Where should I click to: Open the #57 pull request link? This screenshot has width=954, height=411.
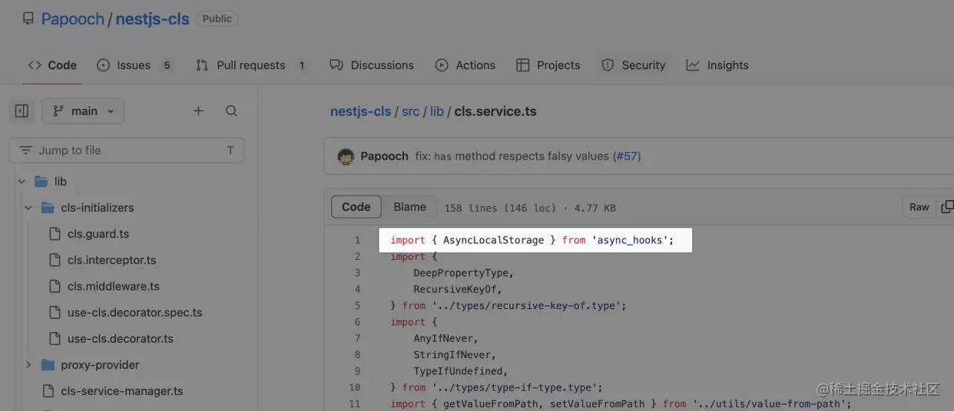tap(627, 156)
